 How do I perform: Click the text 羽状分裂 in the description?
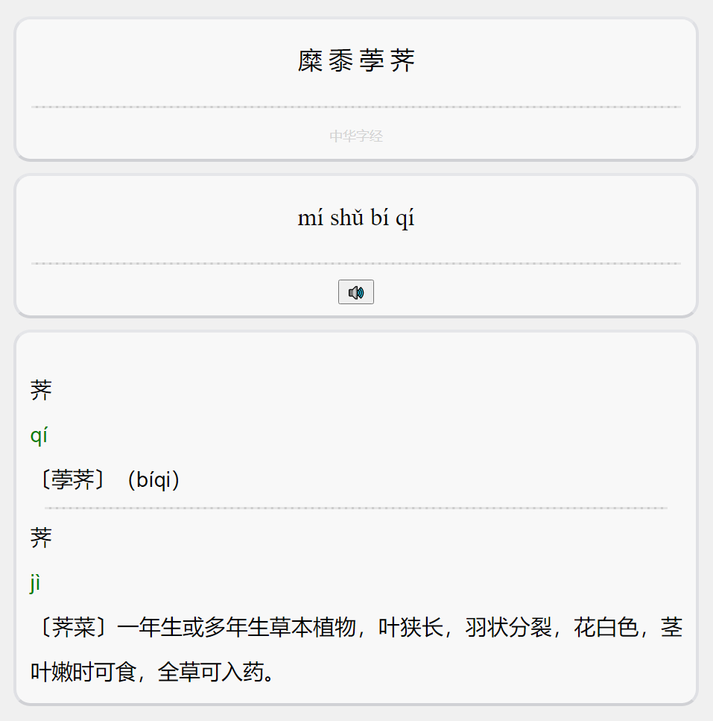point(508,627)
